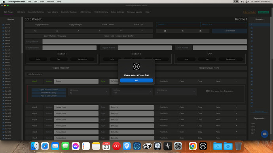Switch to the Edit Bank tab

tap(21, 12)
